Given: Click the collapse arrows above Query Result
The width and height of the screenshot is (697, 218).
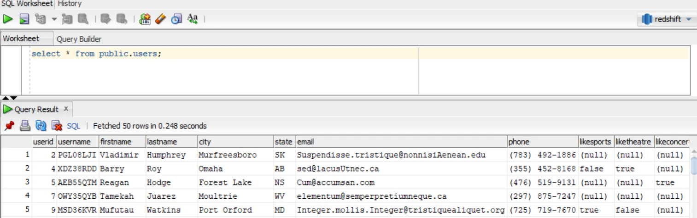Looking at the screenshot, I should [x=10, y=98].
